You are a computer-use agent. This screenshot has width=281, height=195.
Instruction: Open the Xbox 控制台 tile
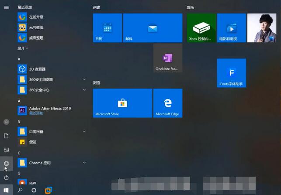click(x=201, y=28)
